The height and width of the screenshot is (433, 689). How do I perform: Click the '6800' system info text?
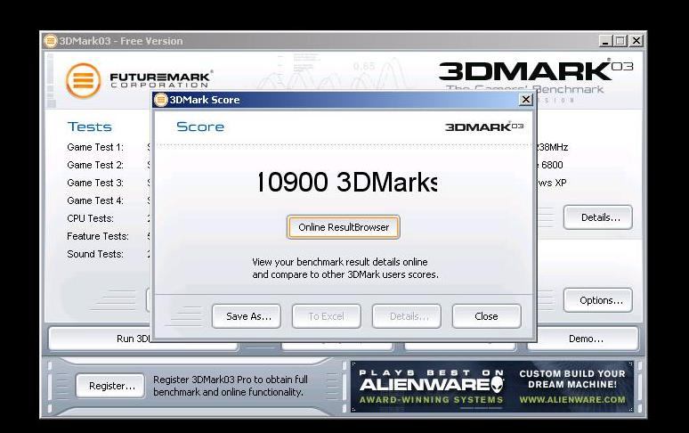click(x=552, y=165)
